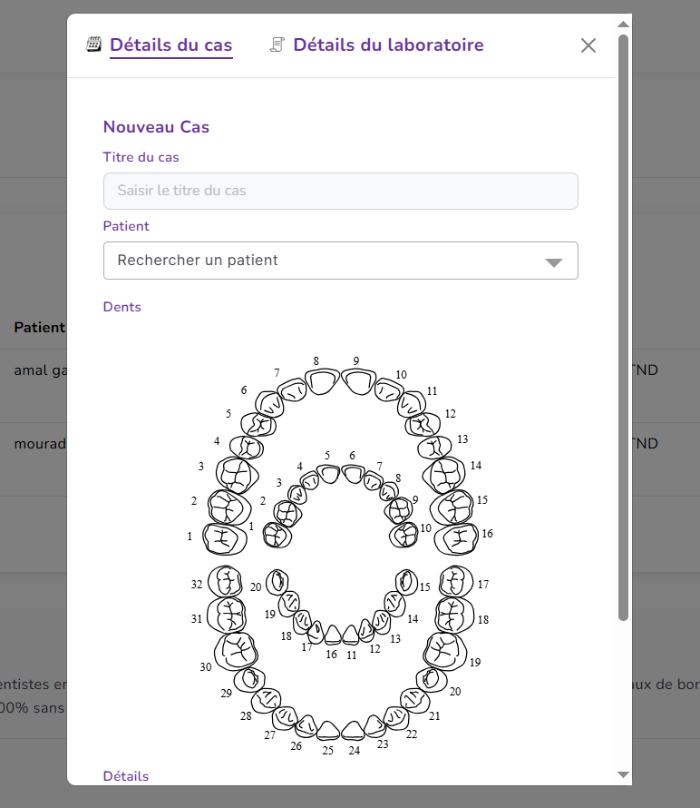Click the Titre du cas input field

coord(341,192)
